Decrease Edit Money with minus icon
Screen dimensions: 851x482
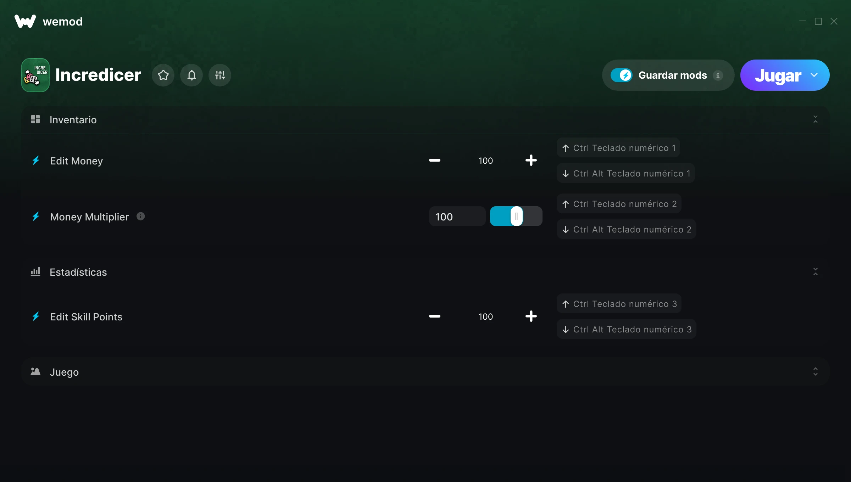(x=434, y=161)
